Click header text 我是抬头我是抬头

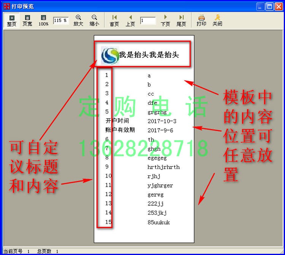[x=149, y=55]
